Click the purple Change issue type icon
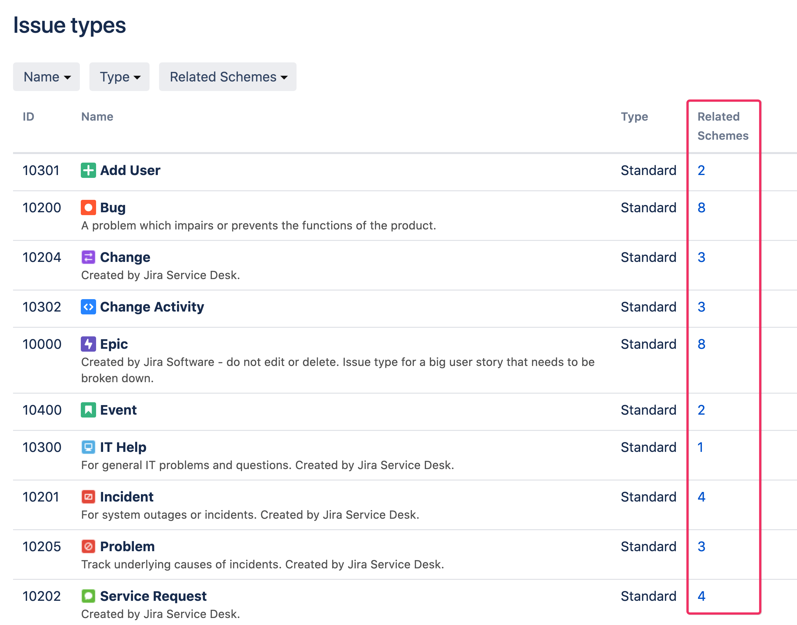 [x=88, y=258]
